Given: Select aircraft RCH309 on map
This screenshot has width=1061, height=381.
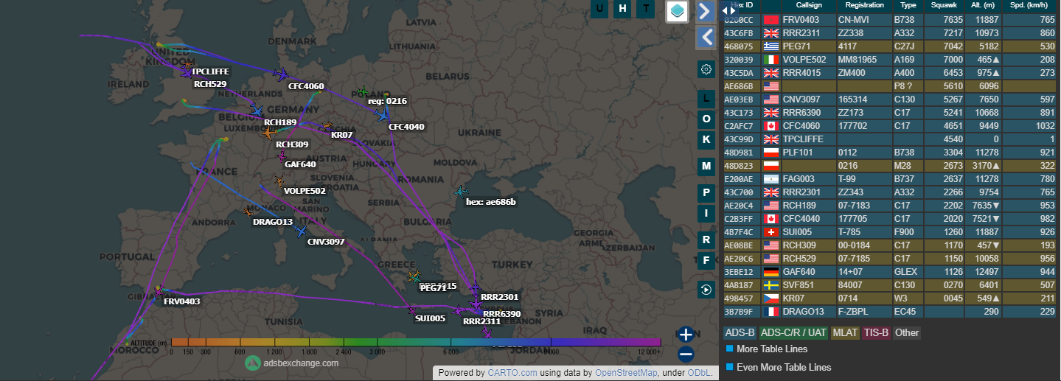Looking at the screenshot, I should pos(270,133).
